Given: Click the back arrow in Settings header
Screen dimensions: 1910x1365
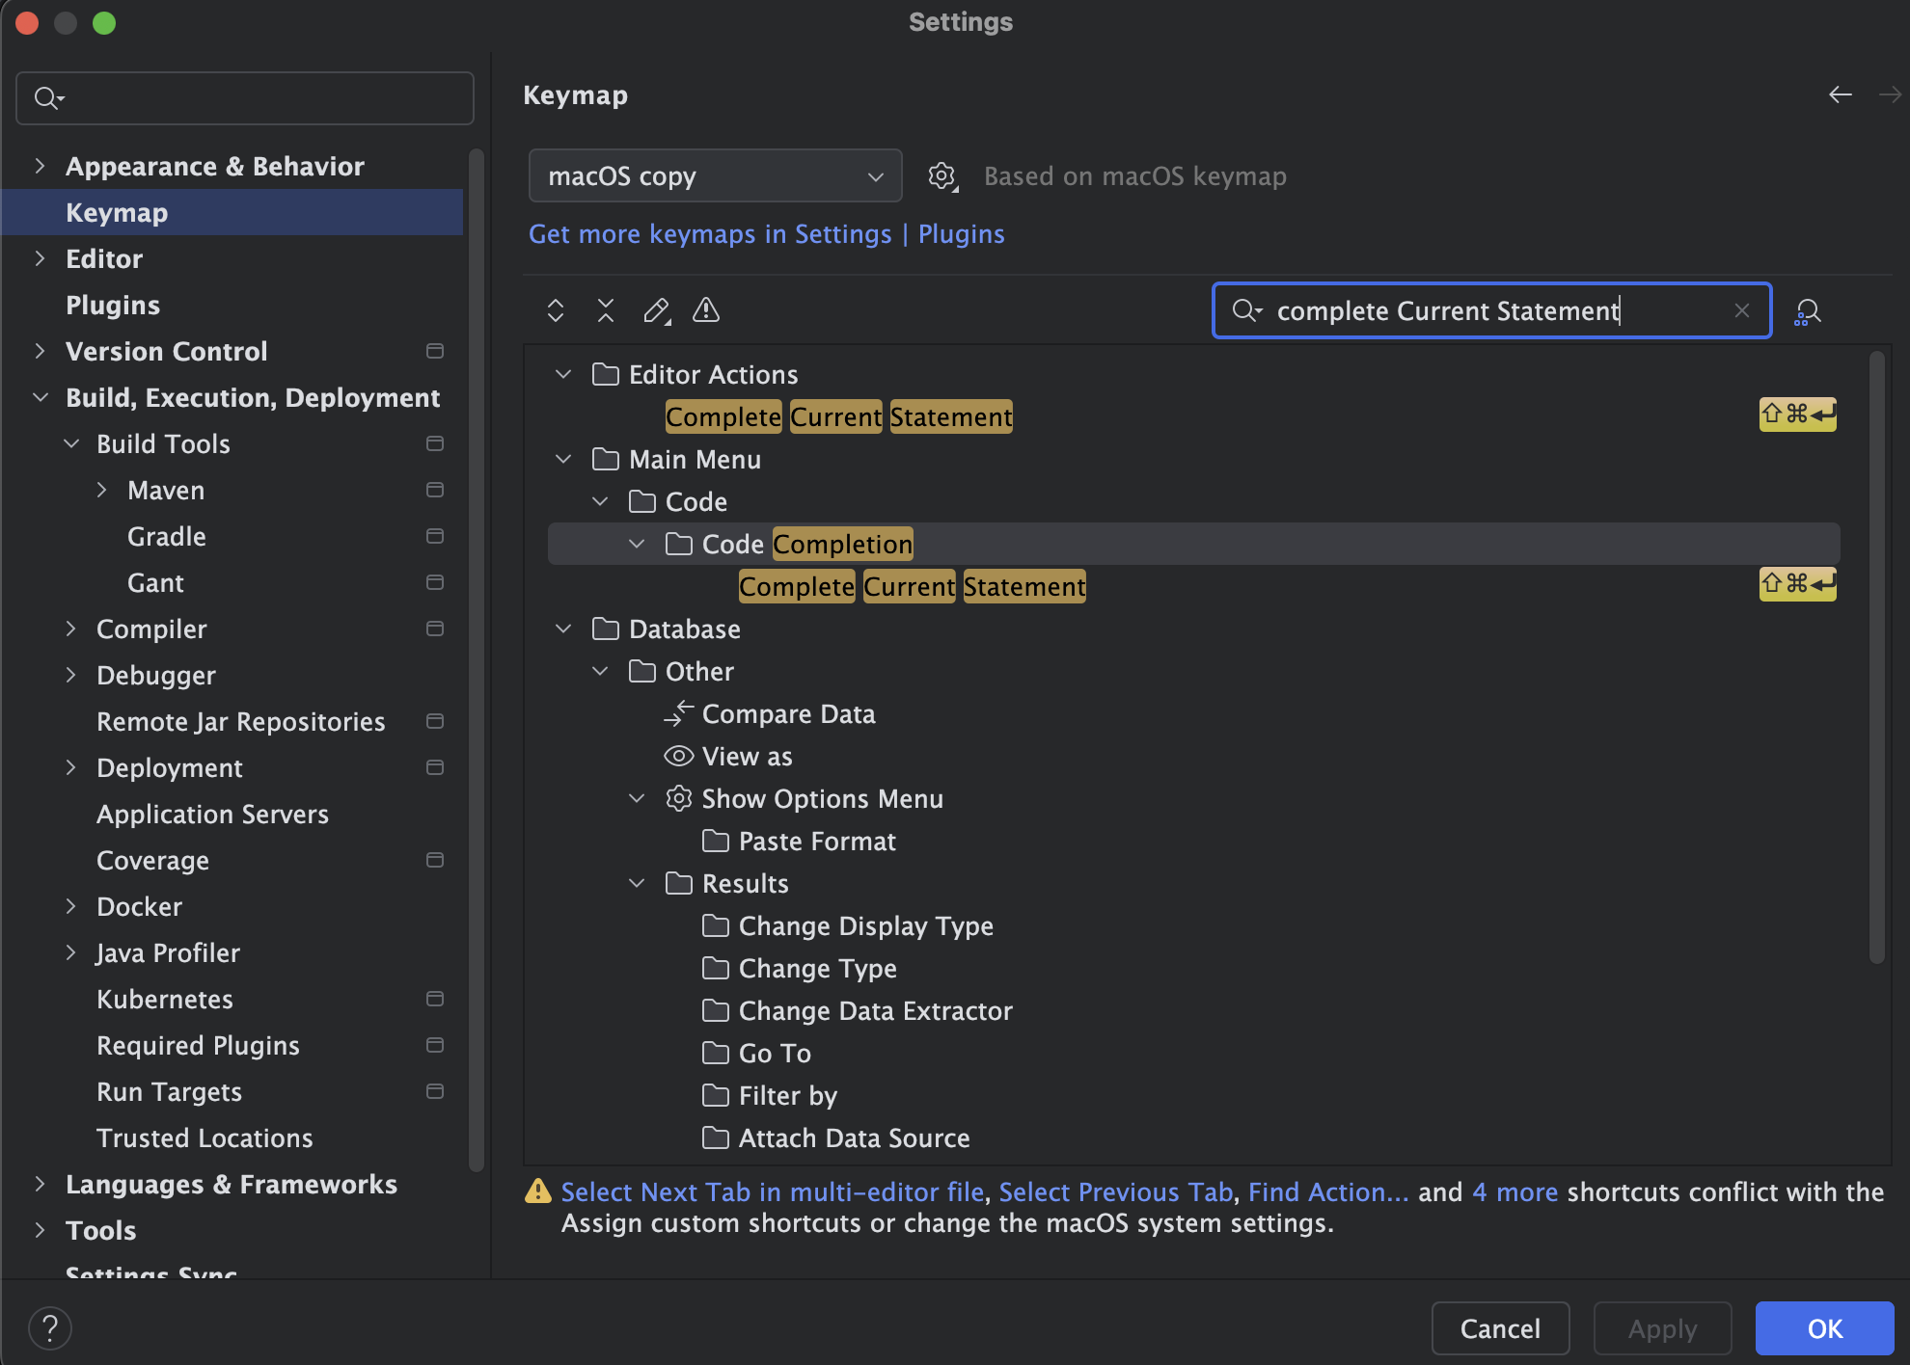Looking at the screenshot, I should (1841, 94).
